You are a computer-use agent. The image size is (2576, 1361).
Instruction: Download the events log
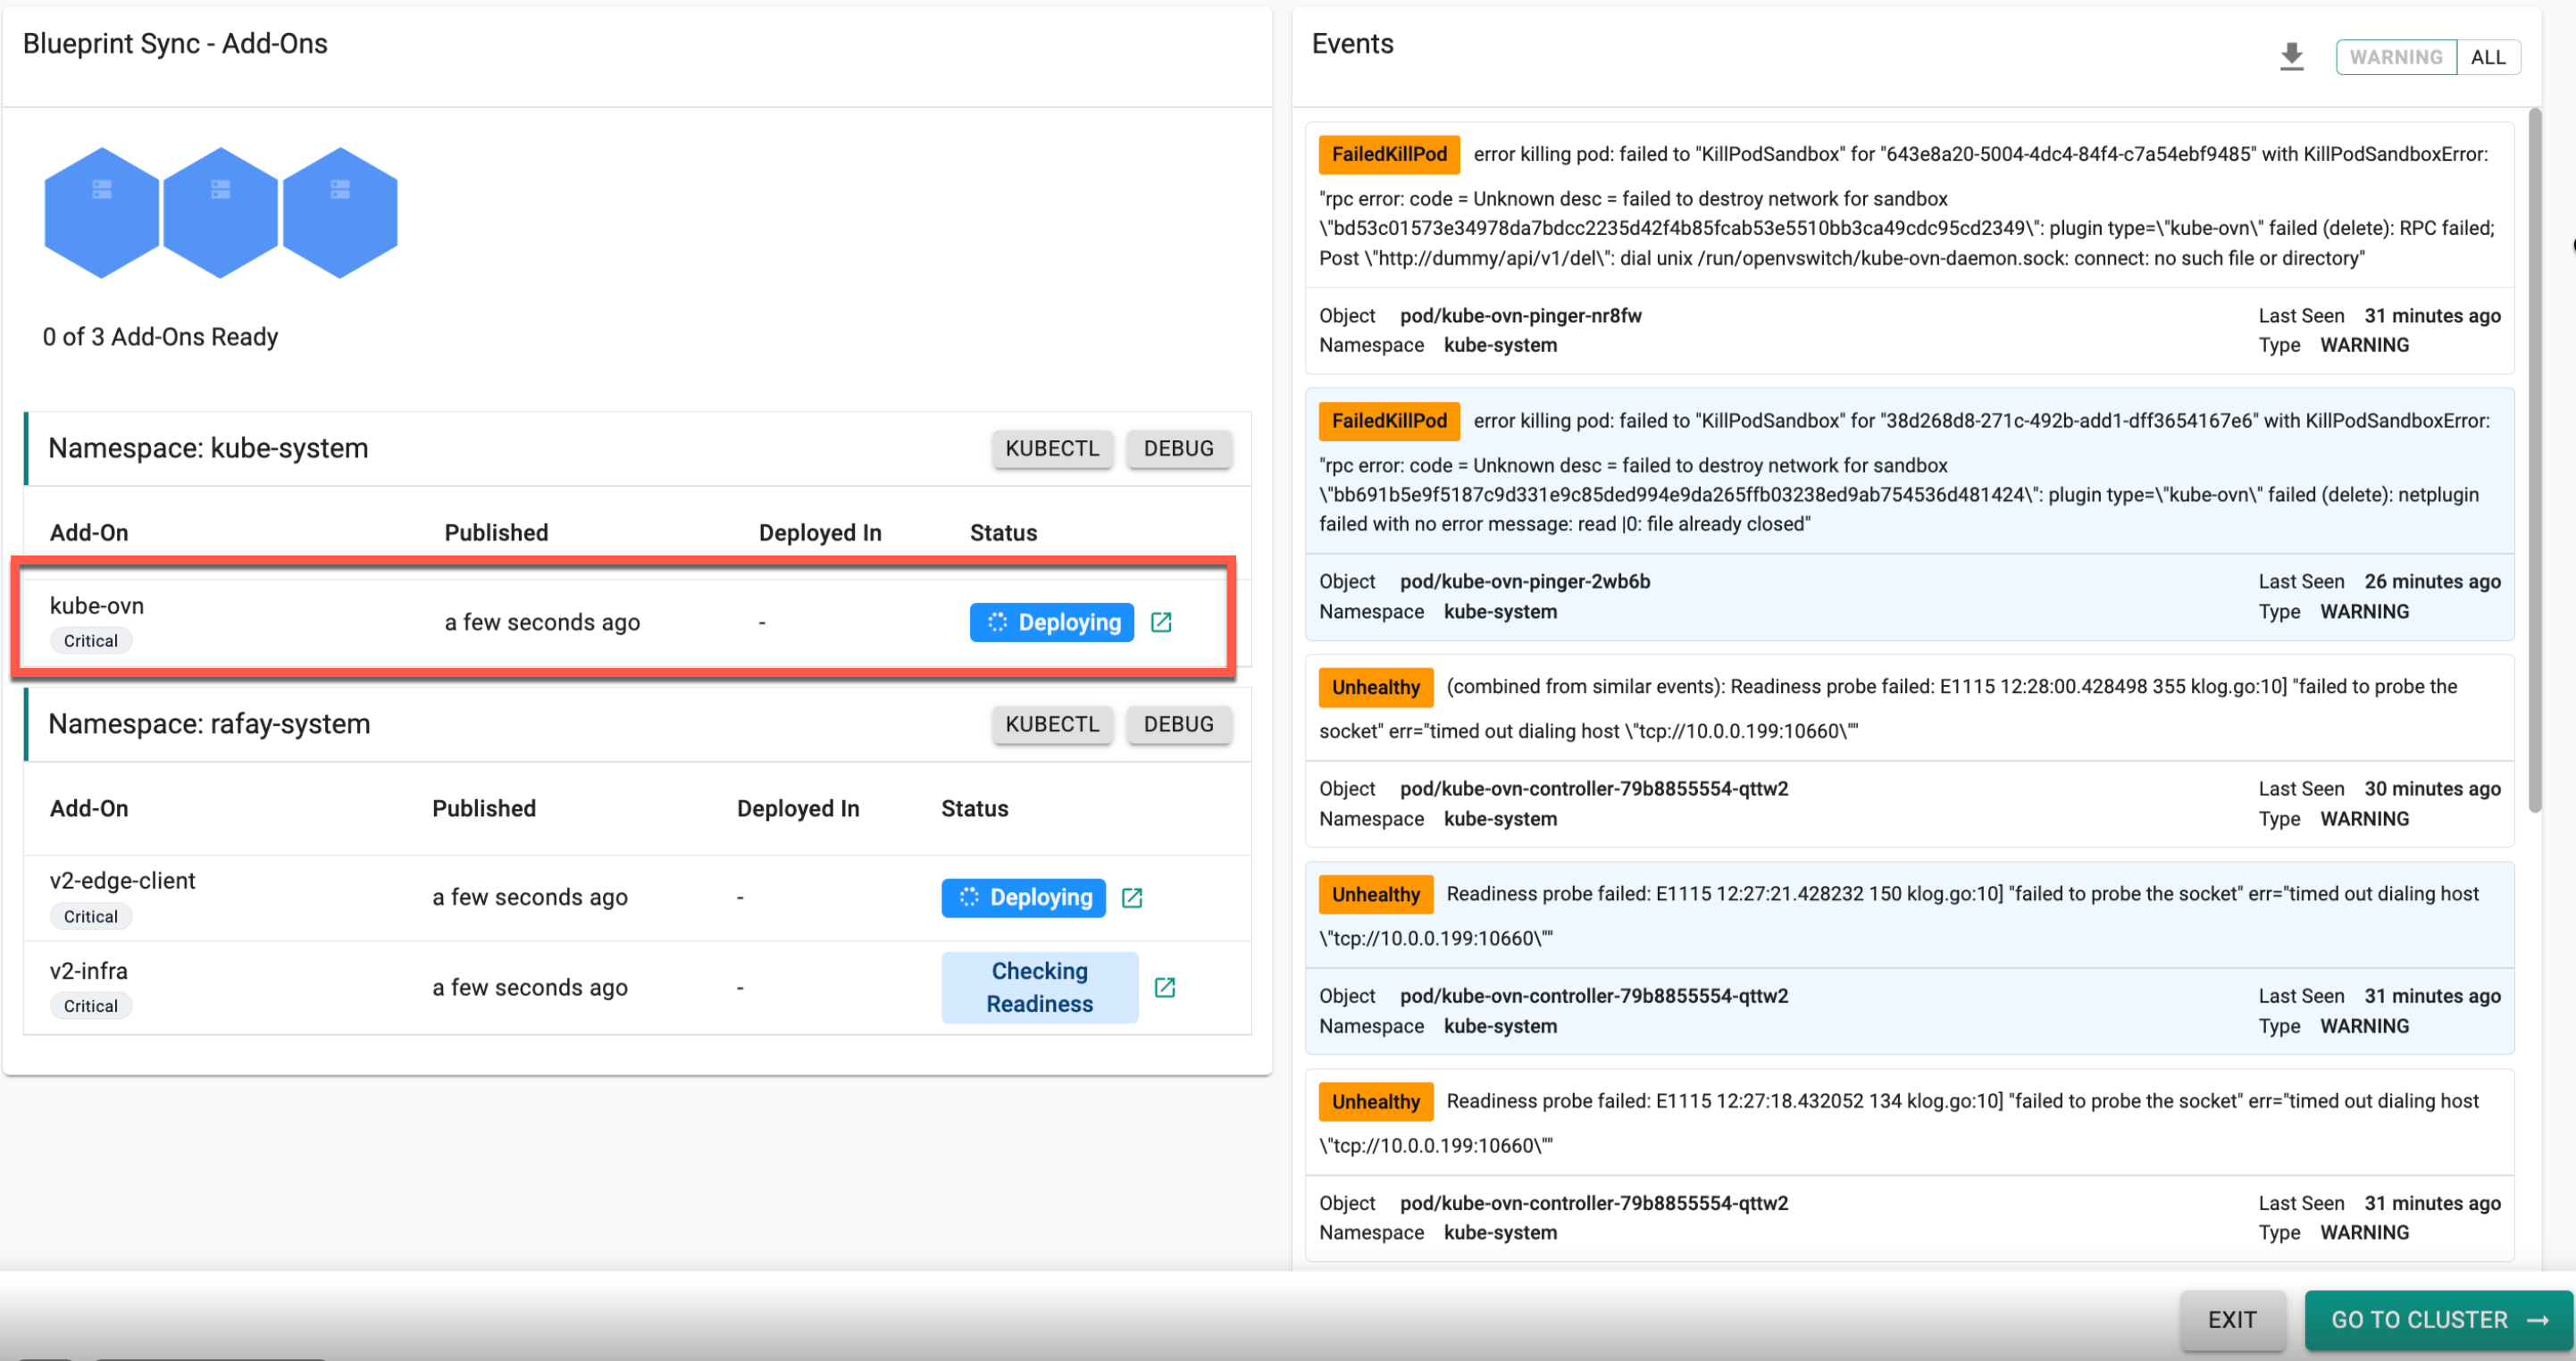point(2291,57)
